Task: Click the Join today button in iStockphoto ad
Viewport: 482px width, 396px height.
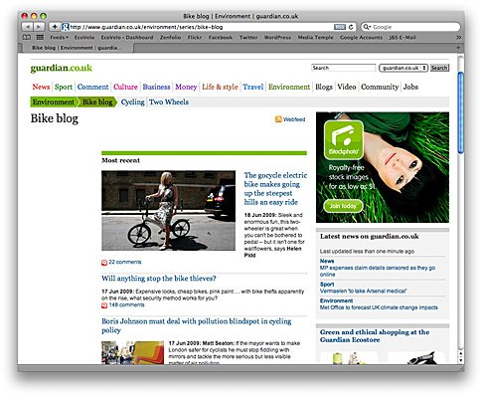Action: click(343, 206)
